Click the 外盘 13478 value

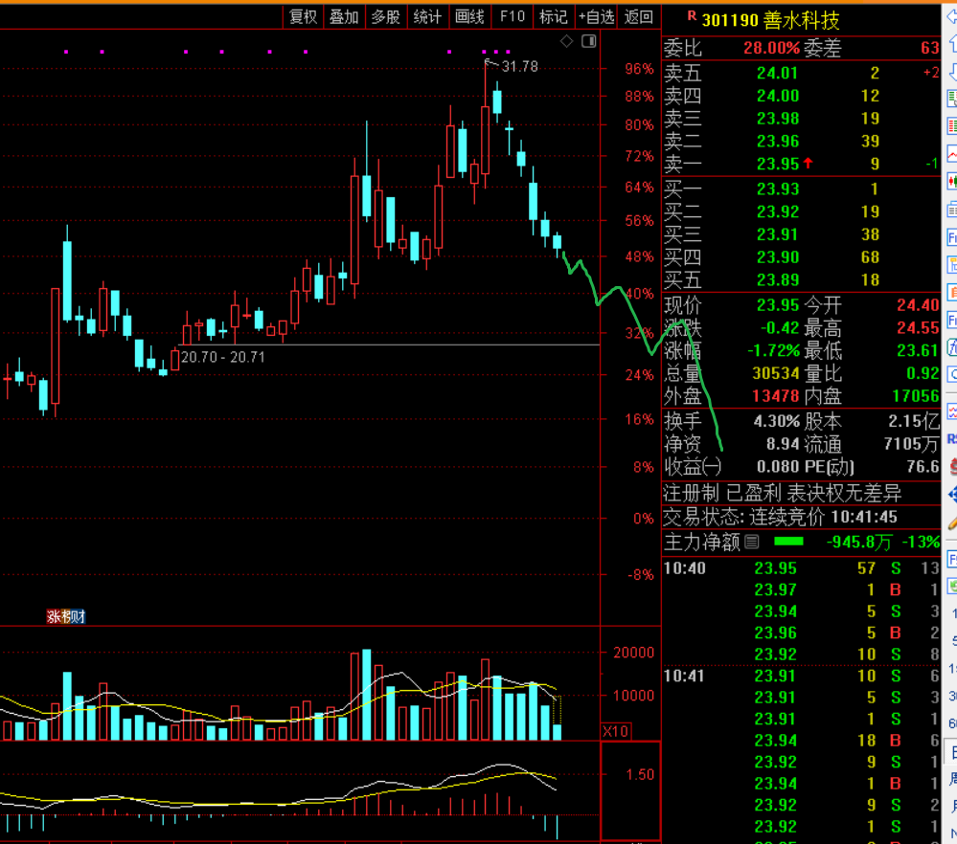[775, 396]
